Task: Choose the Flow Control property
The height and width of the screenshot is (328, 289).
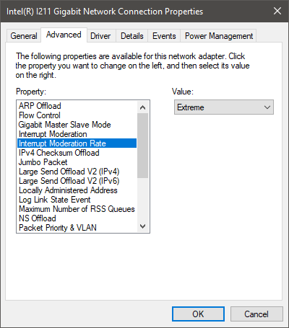Action: pyautogui.click(x=77, y=115)
